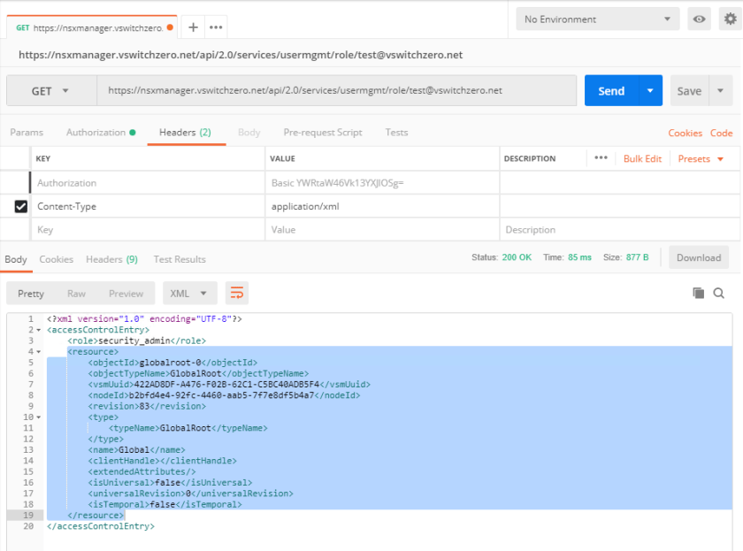Uncheck the Content-Type header checkbox
Image resolution: width=743 pixels, height=551 pixels.
coord(21,206)
